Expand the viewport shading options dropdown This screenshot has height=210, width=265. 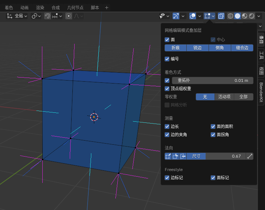259,16
